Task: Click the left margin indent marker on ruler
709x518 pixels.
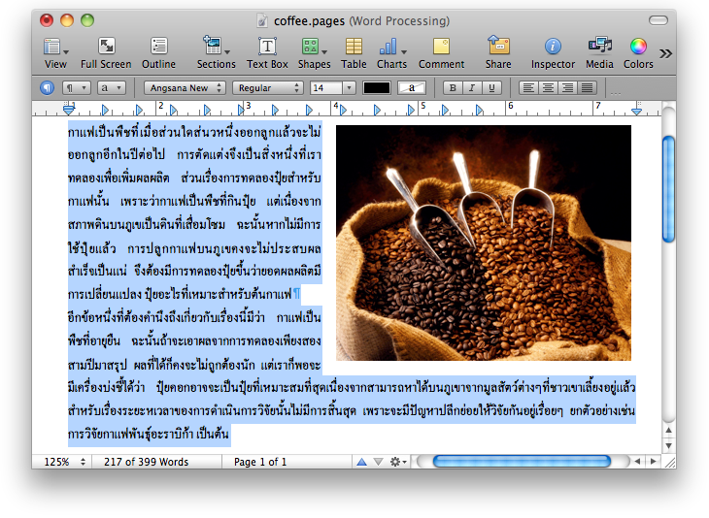Action: coord(69,109)
